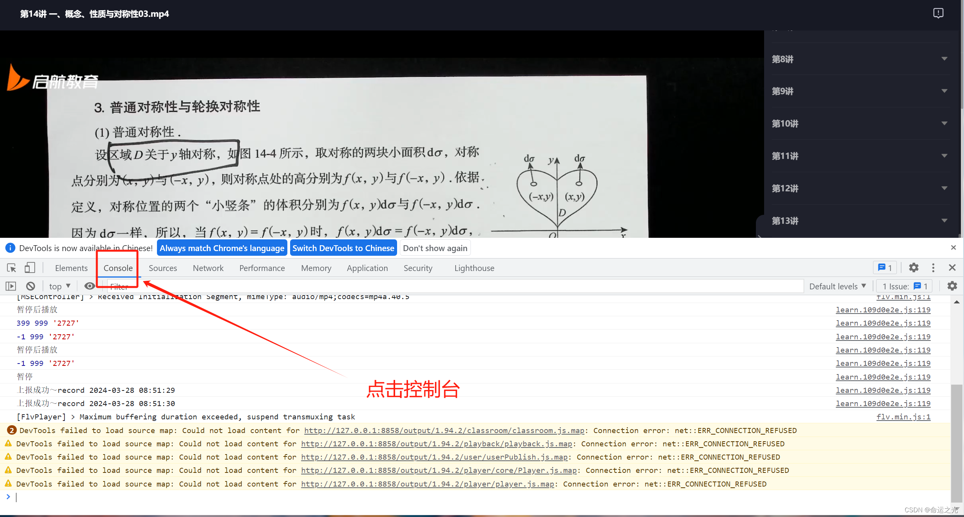Open console settings gear icon

(952, 286)
